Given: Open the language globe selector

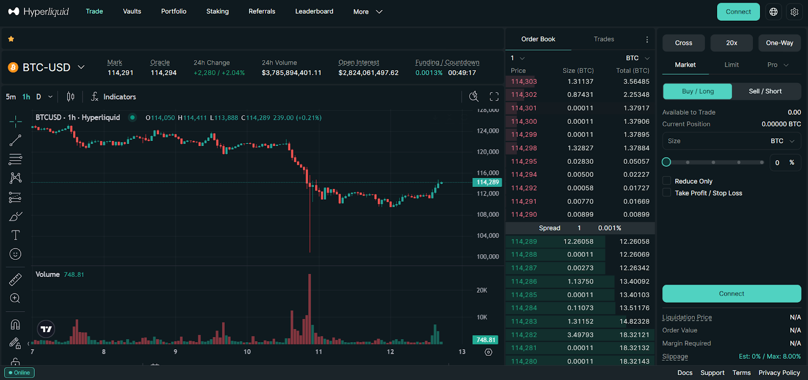Looking at the screenshot, I should [x=773, y=12].
